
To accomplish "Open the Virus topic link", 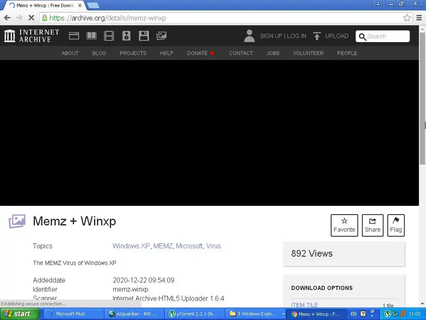I will (x=213, y=246).
